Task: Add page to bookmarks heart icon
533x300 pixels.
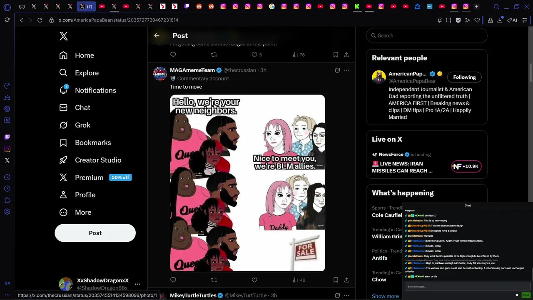Action: (x=477, y=20)
